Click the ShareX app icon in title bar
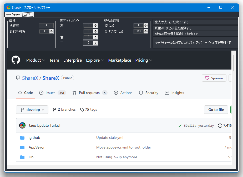This screenshot has height=177, width=243. coord(8,7)
